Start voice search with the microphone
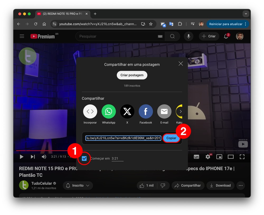Image resolution: width=264 pixels, height=215 pixels. [188, 36]
